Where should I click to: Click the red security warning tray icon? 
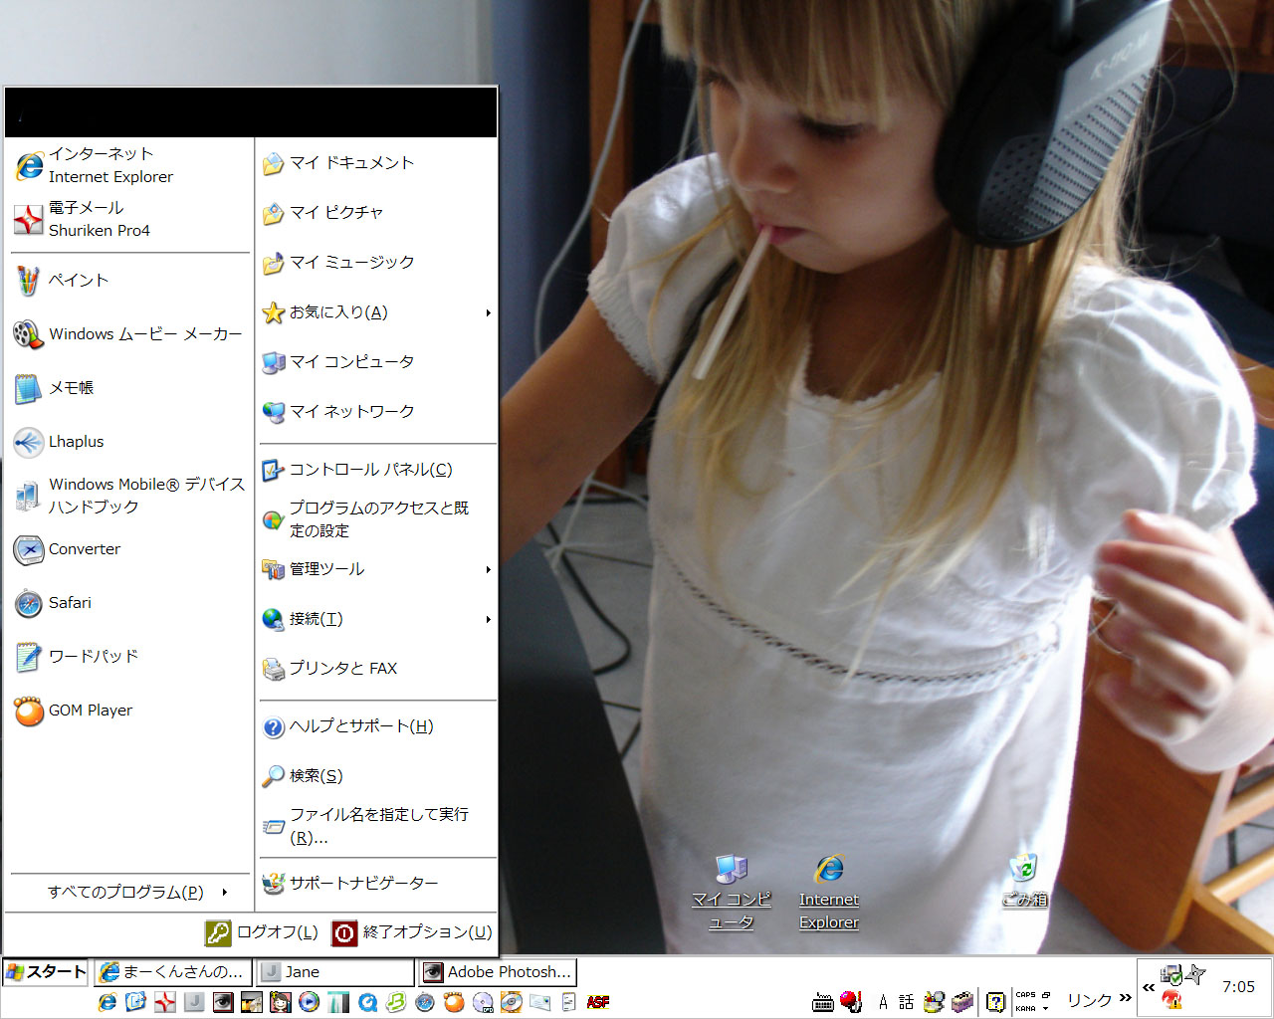tap(1172, 1000)
